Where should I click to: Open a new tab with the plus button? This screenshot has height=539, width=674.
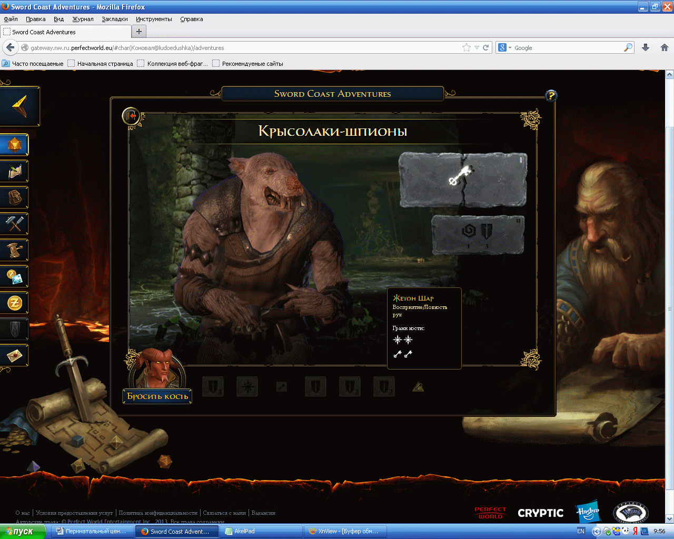click(139, 32)
